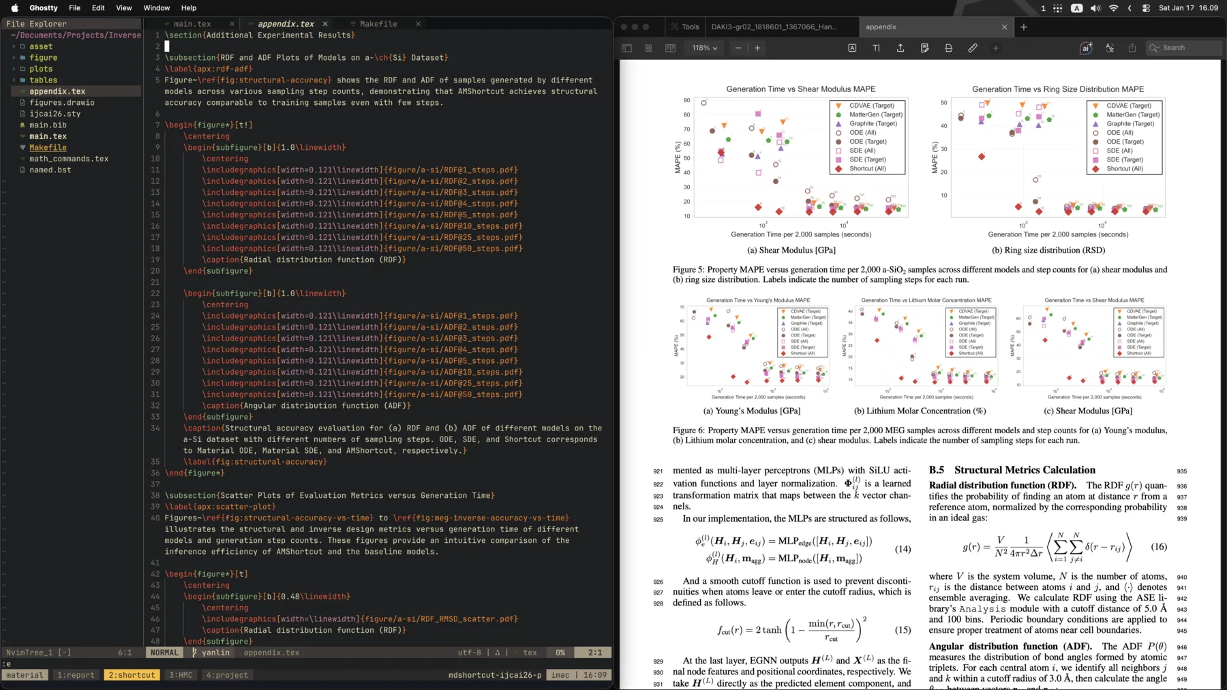Open the zoom percentage dropdown

[x=703, y=48]
